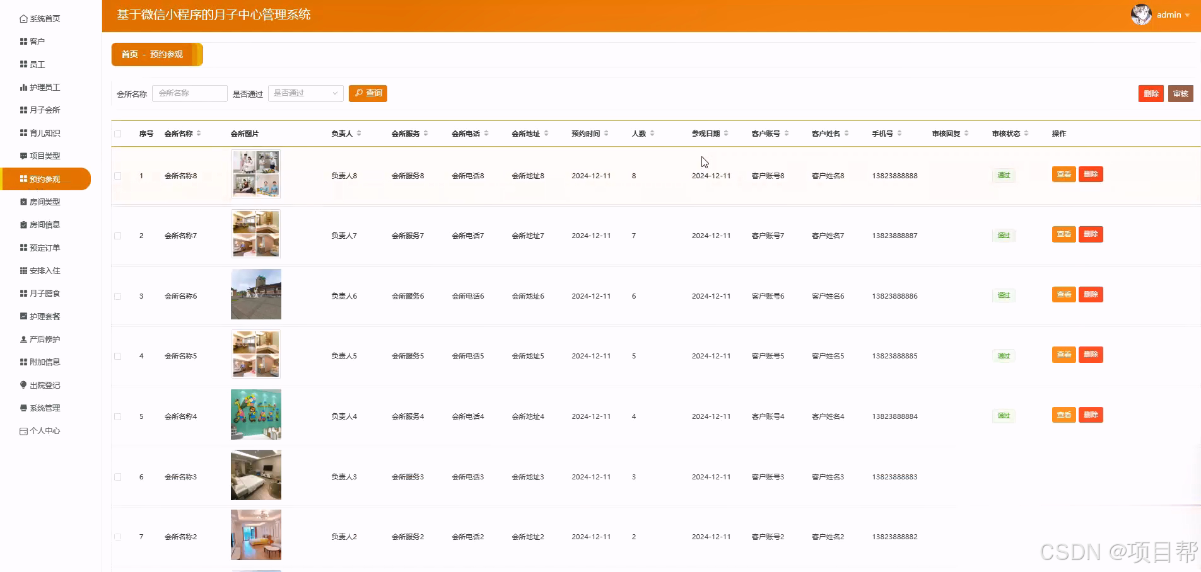Open the 是否通过 dropdown filter

click(305, 93)
